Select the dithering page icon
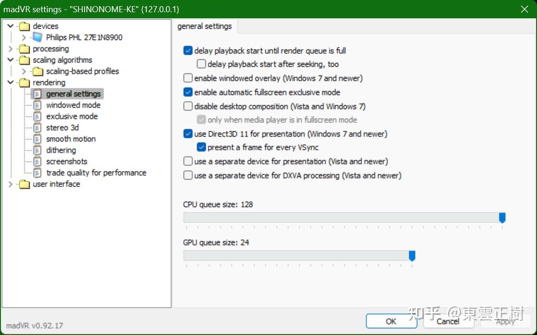Image resolution: width=537 pixels, height=335 pixels. click(x=37, y=150)
